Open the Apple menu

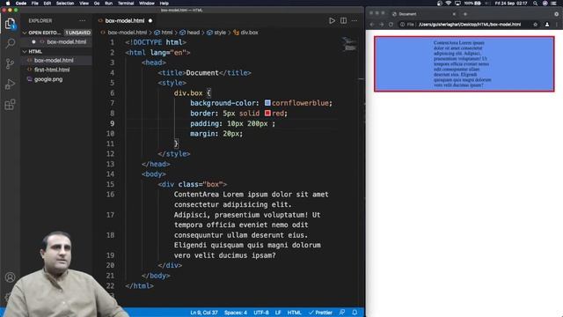pyautogui.click(x=8, y=4)
